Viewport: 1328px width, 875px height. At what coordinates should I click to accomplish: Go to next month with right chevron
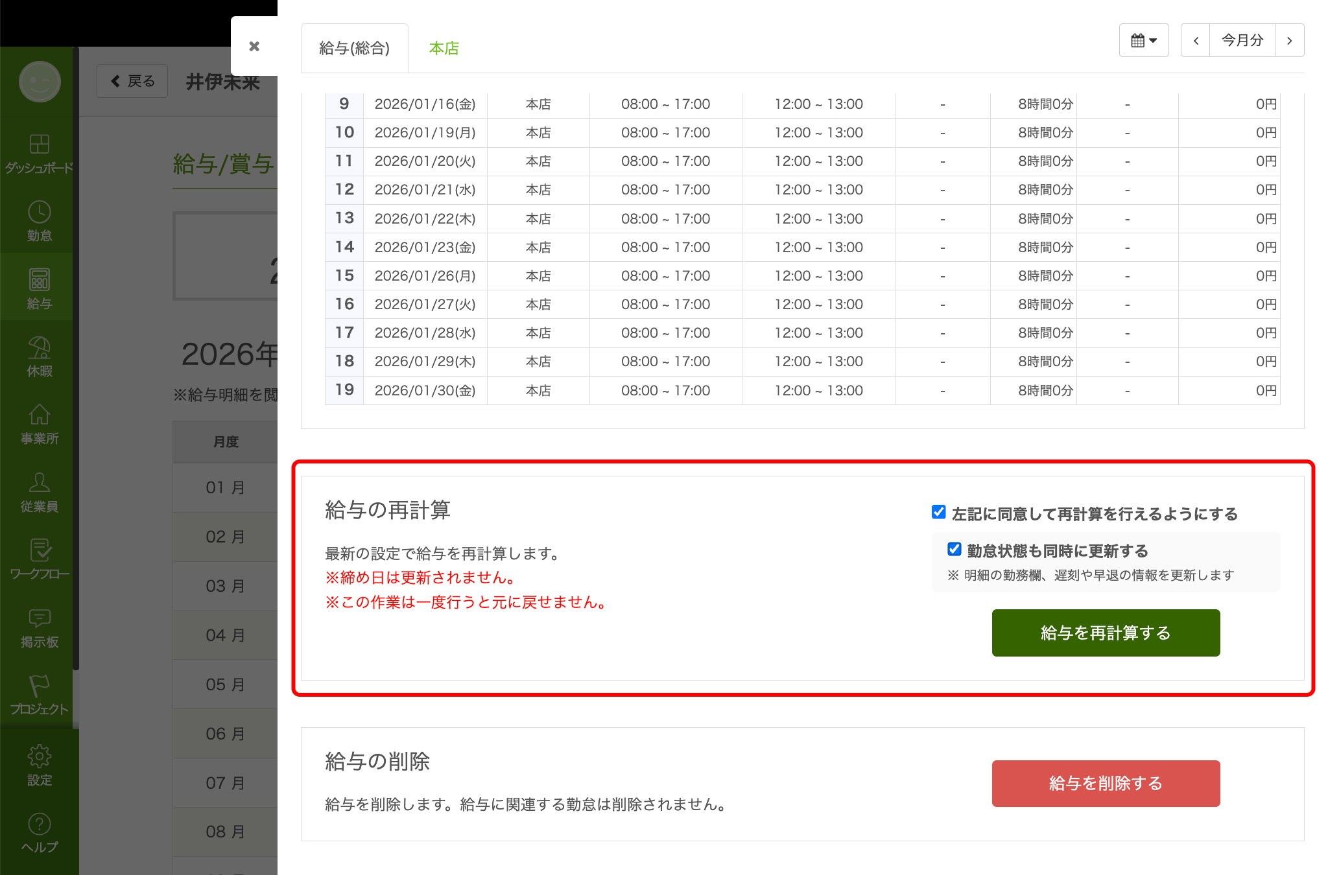tap(1289, 40)
